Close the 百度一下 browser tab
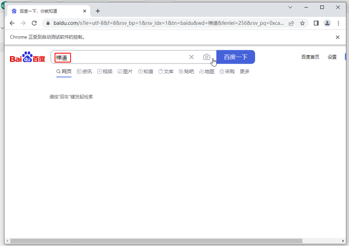 coord(85,11)
